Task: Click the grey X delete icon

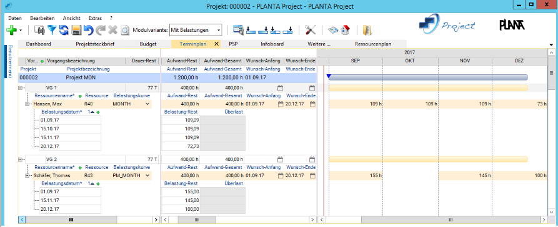Action: [113, 31]
